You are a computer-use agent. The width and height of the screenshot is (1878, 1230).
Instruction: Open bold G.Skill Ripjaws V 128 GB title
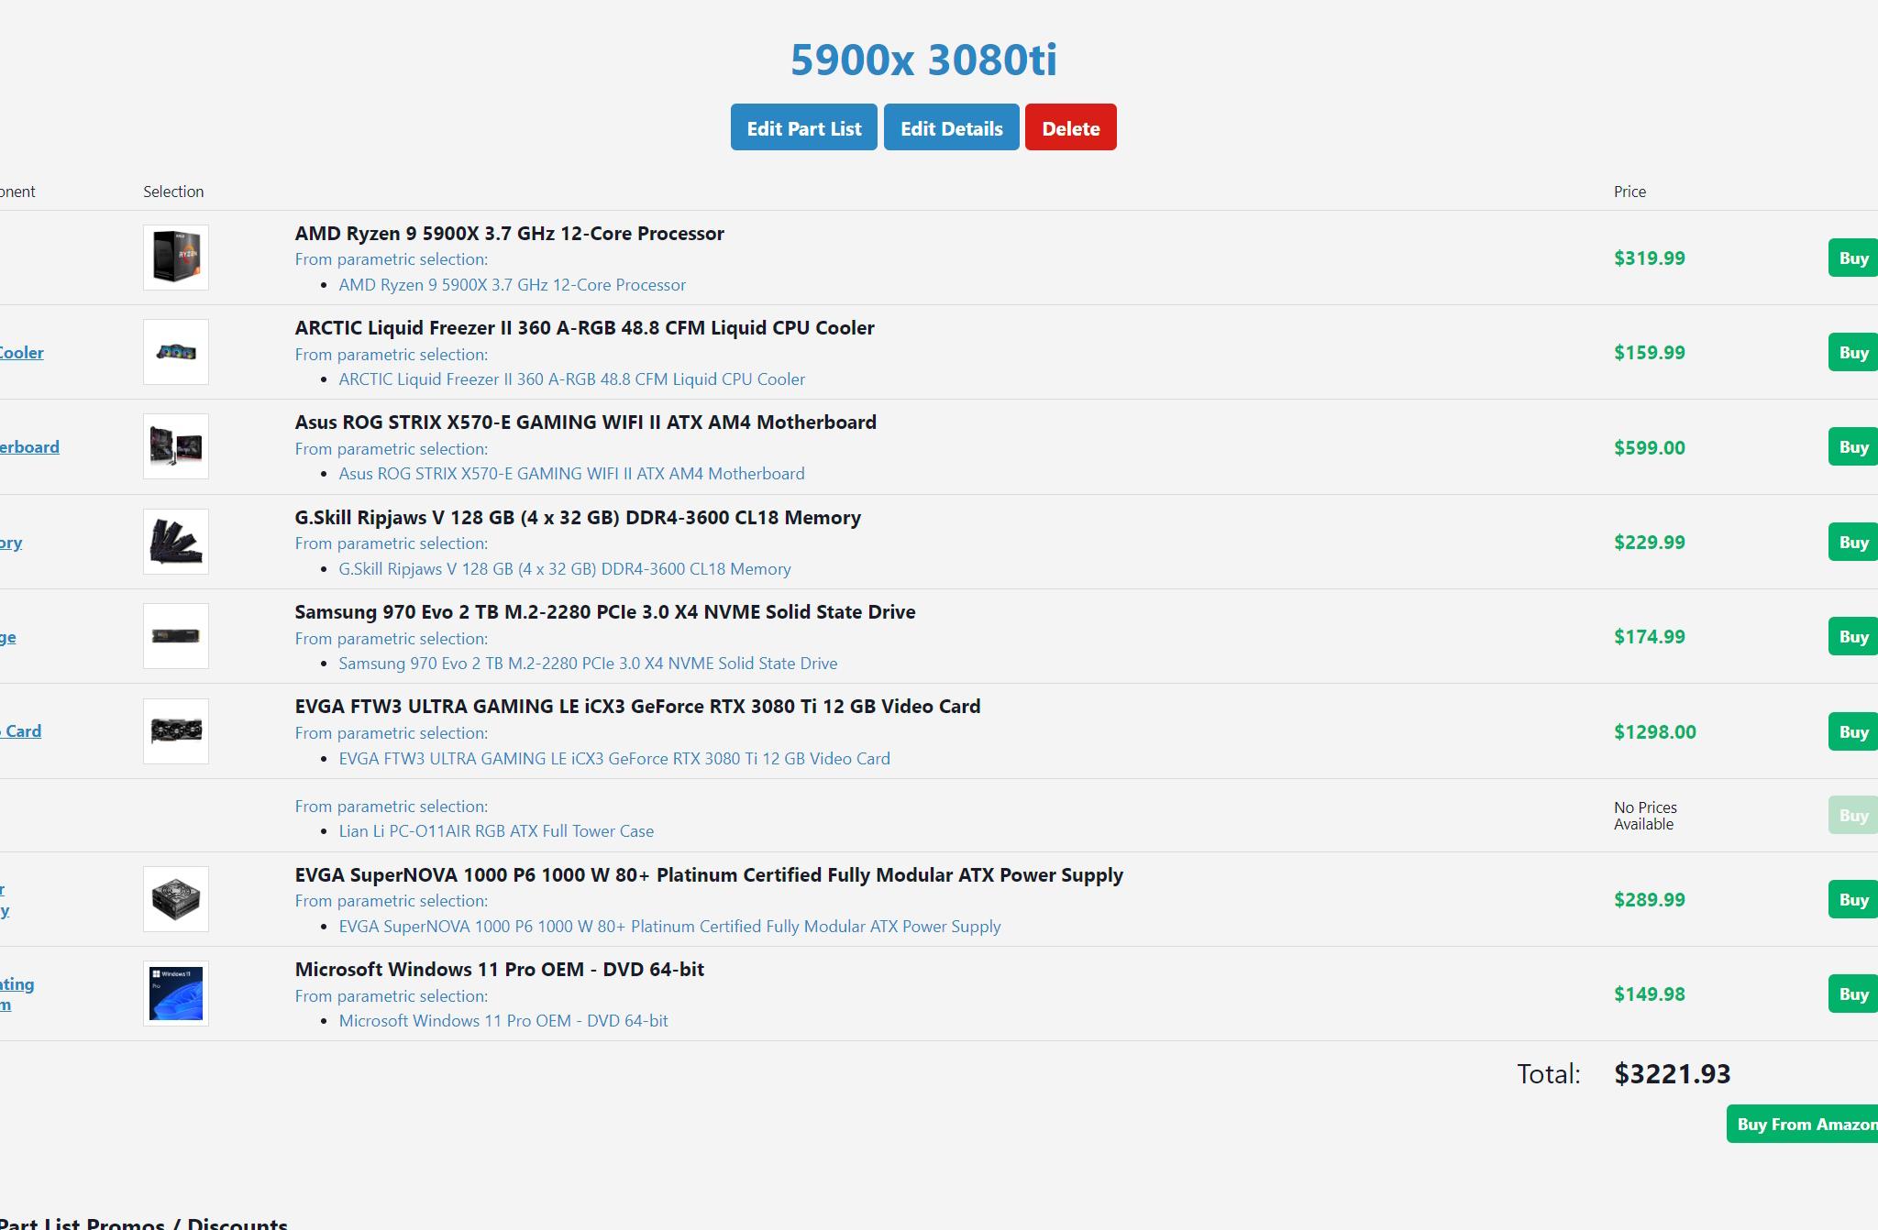pos(578,518)
